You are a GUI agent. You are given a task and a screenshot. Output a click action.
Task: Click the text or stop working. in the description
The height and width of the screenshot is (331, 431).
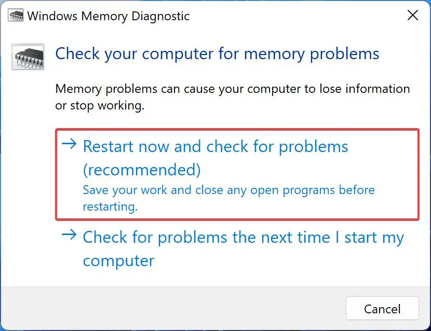[x=99, y=106]
